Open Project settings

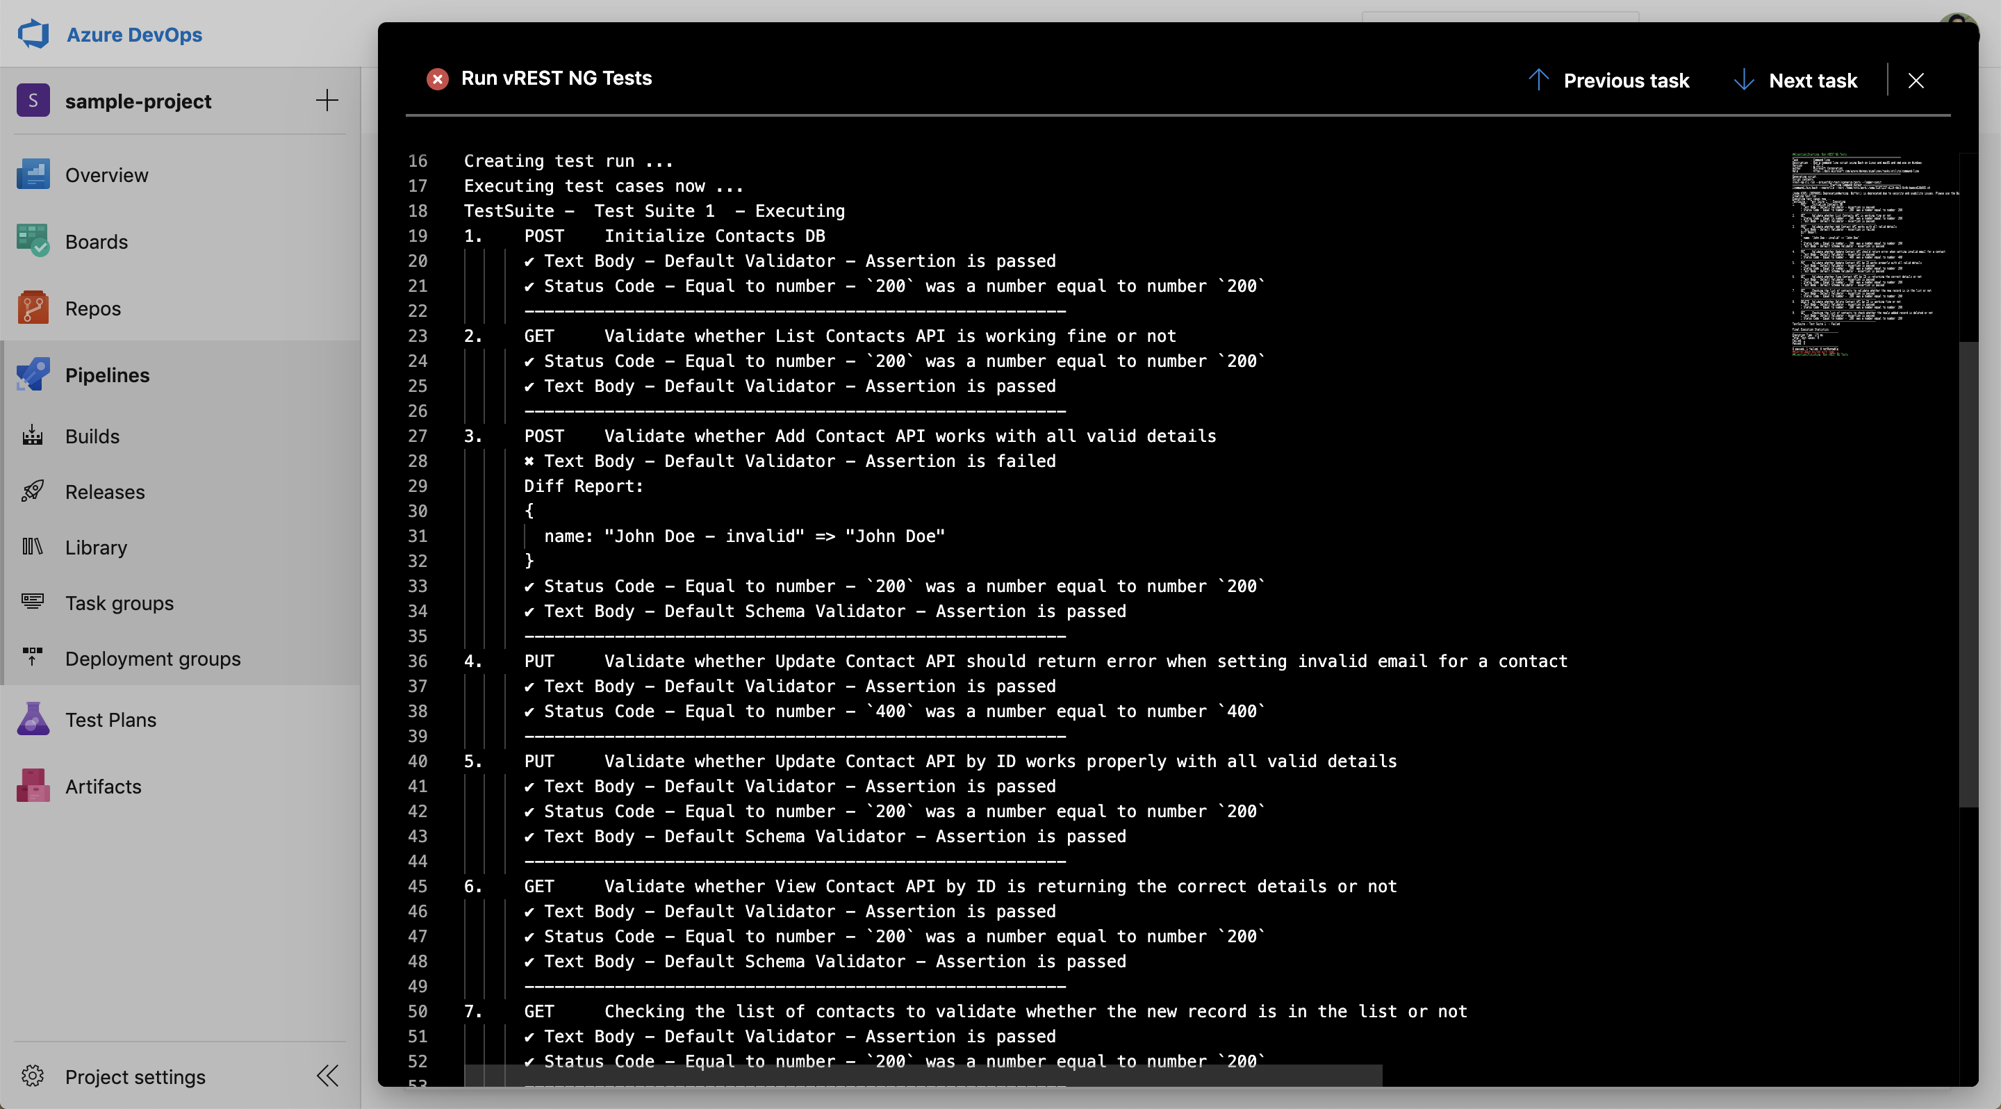pyautogui.click(x=135, y=1076)
